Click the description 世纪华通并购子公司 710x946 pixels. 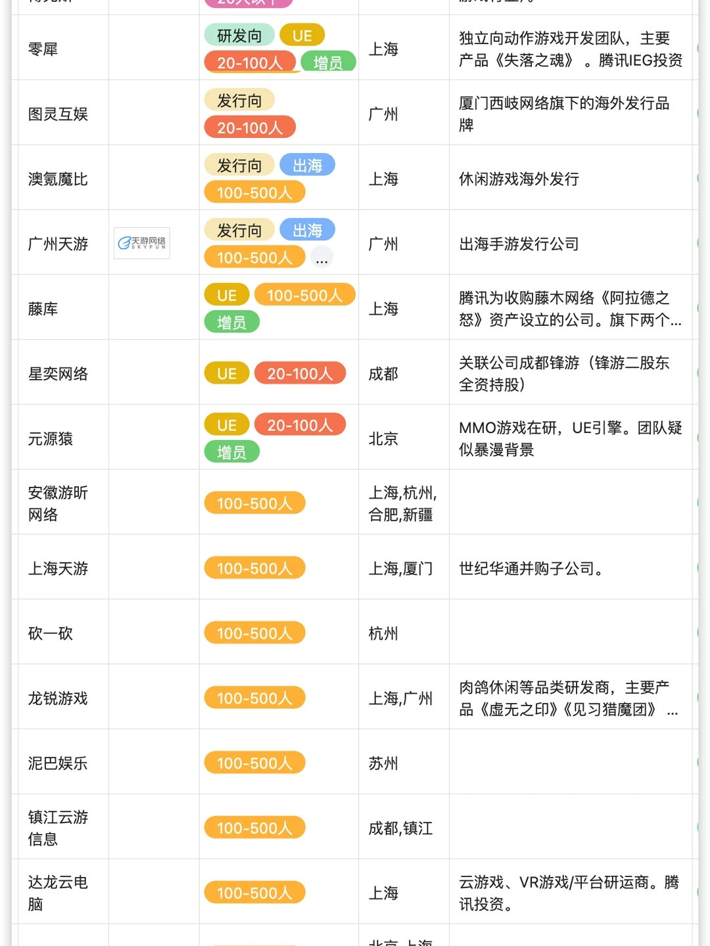[531, 568]
